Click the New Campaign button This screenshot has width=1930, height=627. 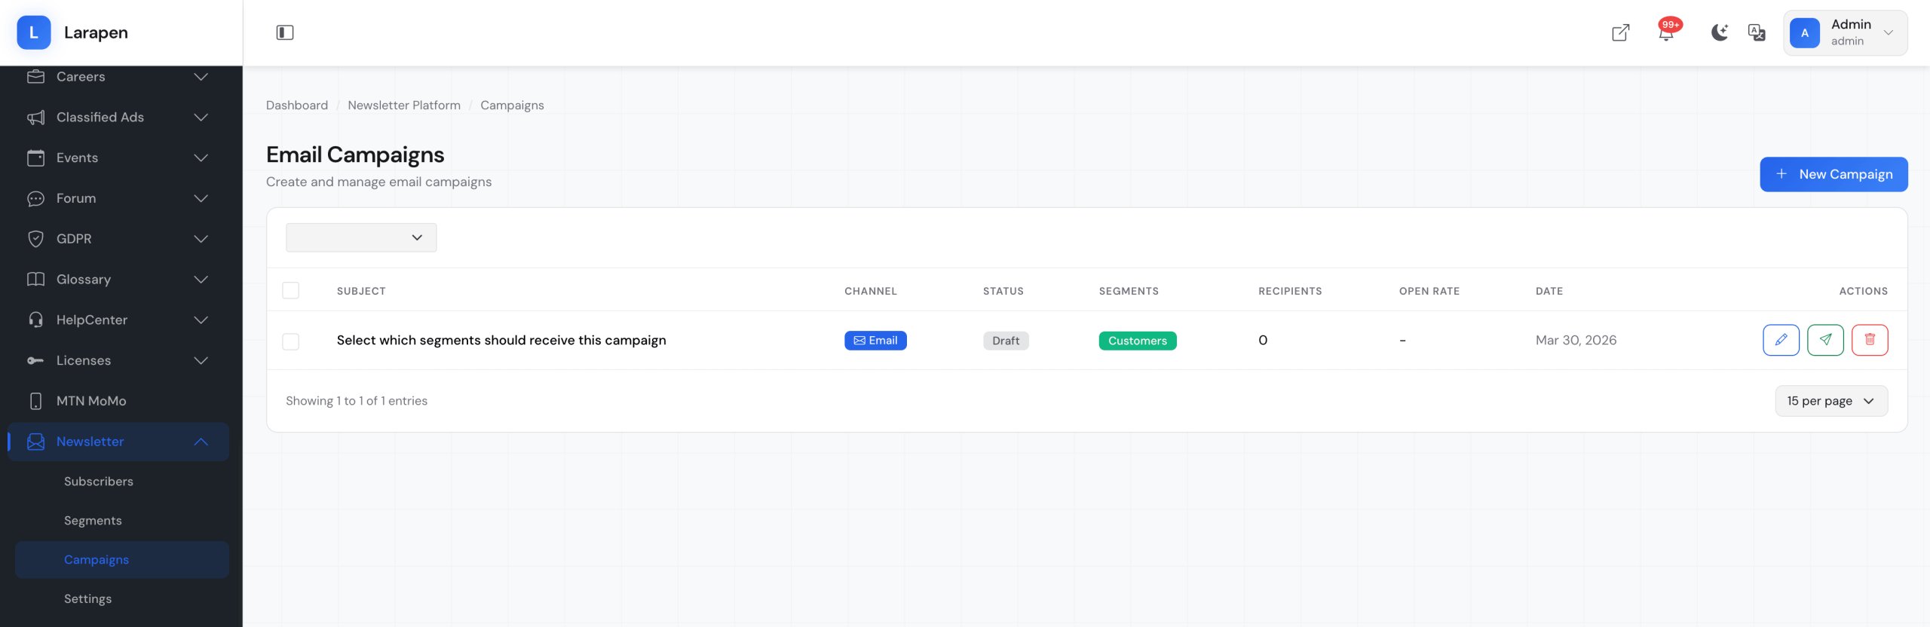1833,174
